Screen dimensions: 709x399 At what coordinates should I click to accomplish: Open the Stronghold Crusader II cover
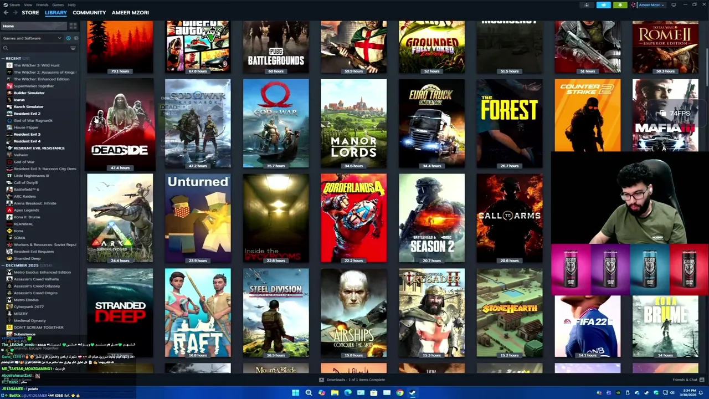431,313
